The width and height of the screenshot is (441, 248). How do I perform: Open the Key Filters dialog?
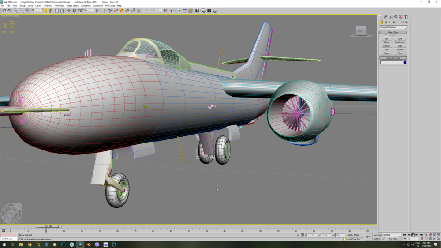point(394,239)
